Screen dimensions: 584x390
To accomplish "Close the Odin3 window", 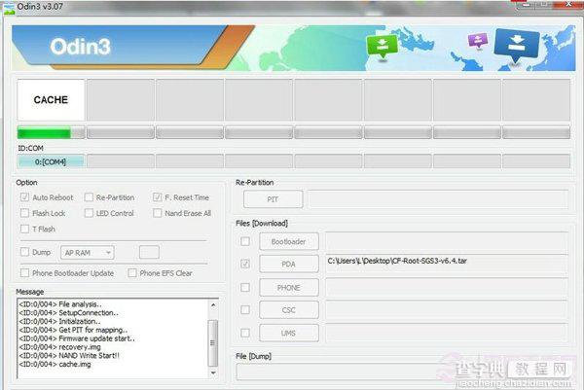I will [568, 5].
